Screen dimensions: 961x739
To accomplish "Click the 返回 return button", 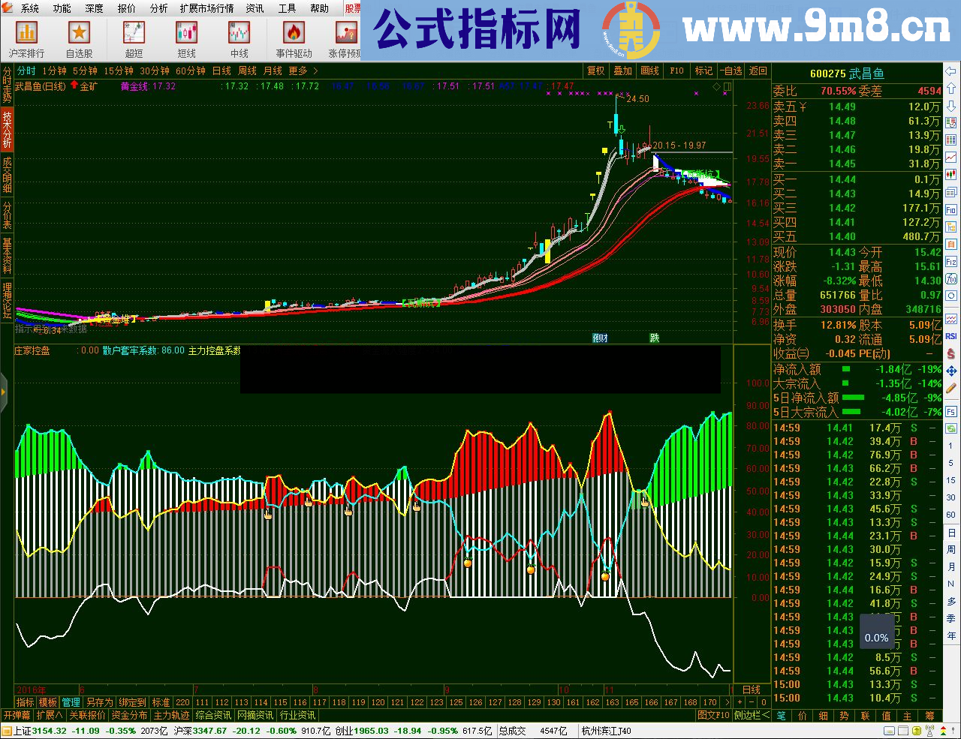I will (757, 70).
